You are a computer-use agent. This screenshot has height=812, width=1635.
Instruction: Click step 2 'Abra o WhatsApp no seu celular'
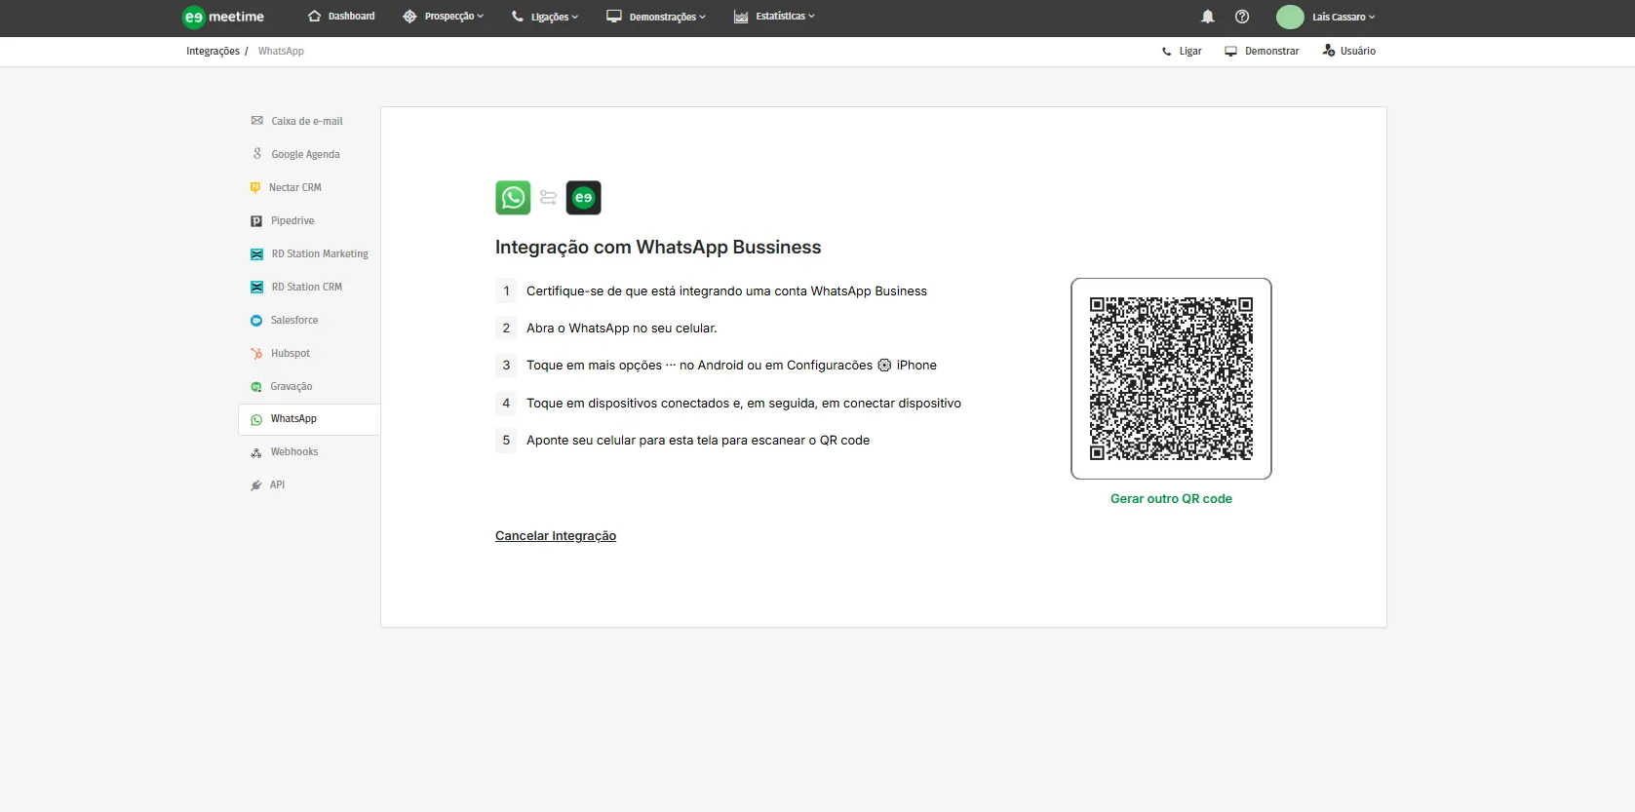pyautogui.click(x=621, y=329)
